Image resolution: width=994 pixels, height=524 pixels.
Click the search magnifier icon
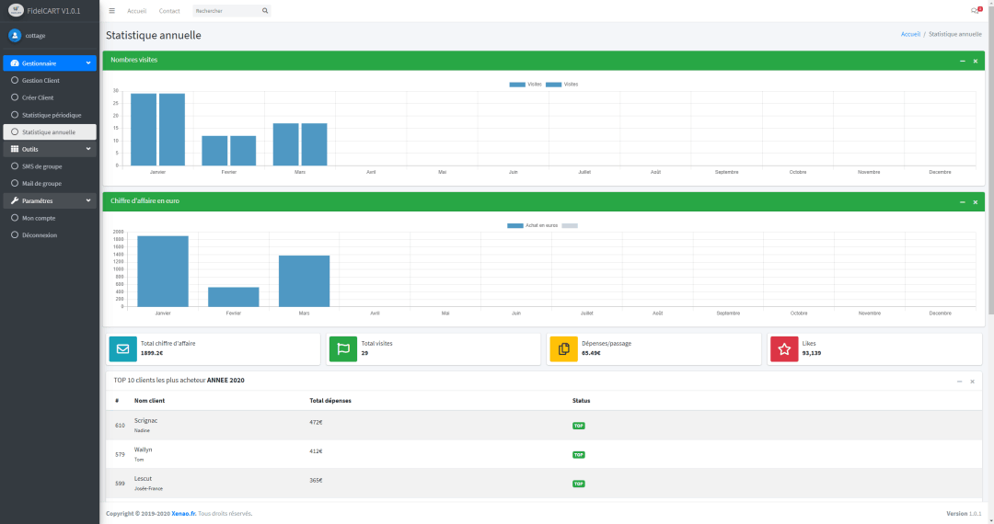[265, 11]
